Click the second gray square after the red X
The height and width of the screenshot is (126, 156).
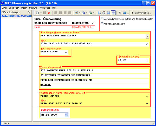coord(61,13)
